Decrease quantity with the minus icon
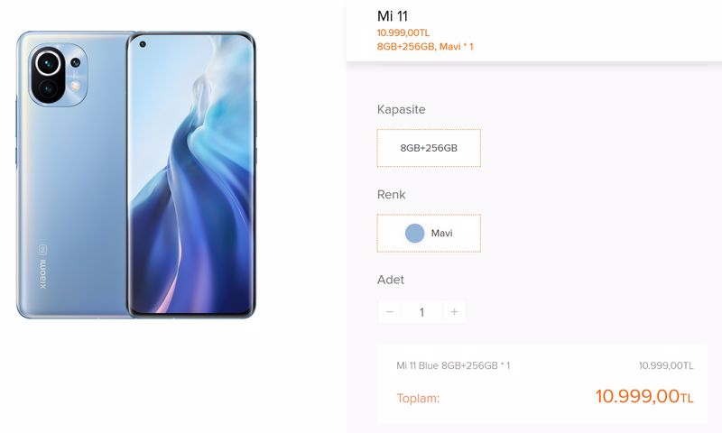This screenshot has width=722, height=433. click(x=390, y=312)
